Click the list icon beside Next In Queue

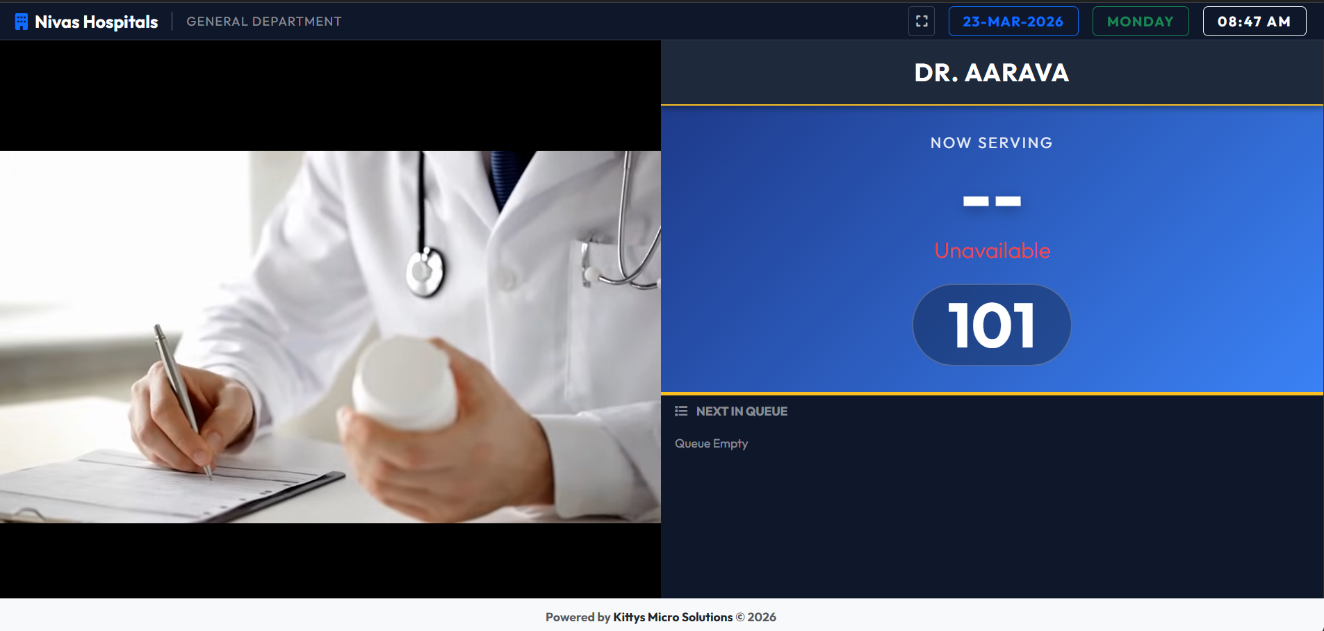(681, 411)
